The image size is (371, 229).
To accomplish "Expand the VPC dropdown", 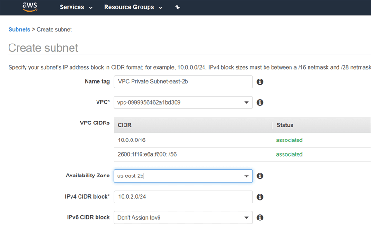I will [183, 102].
